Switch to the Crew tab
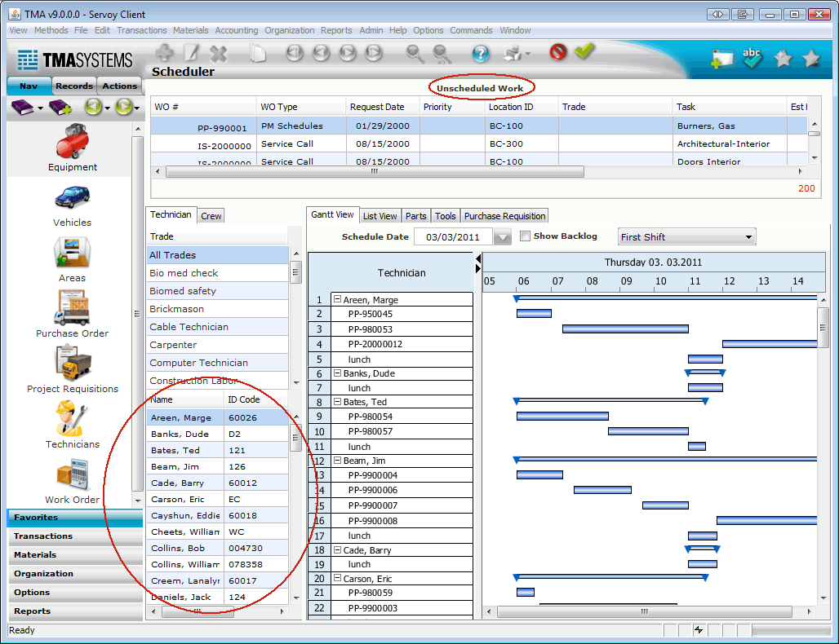 coord(211,215)
